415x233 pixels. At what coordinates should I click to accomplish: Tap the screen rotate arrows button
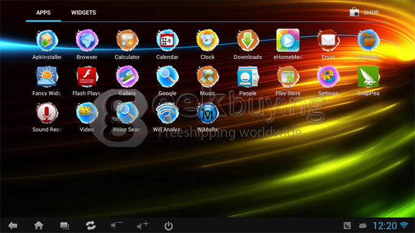(x=90, y=226)
